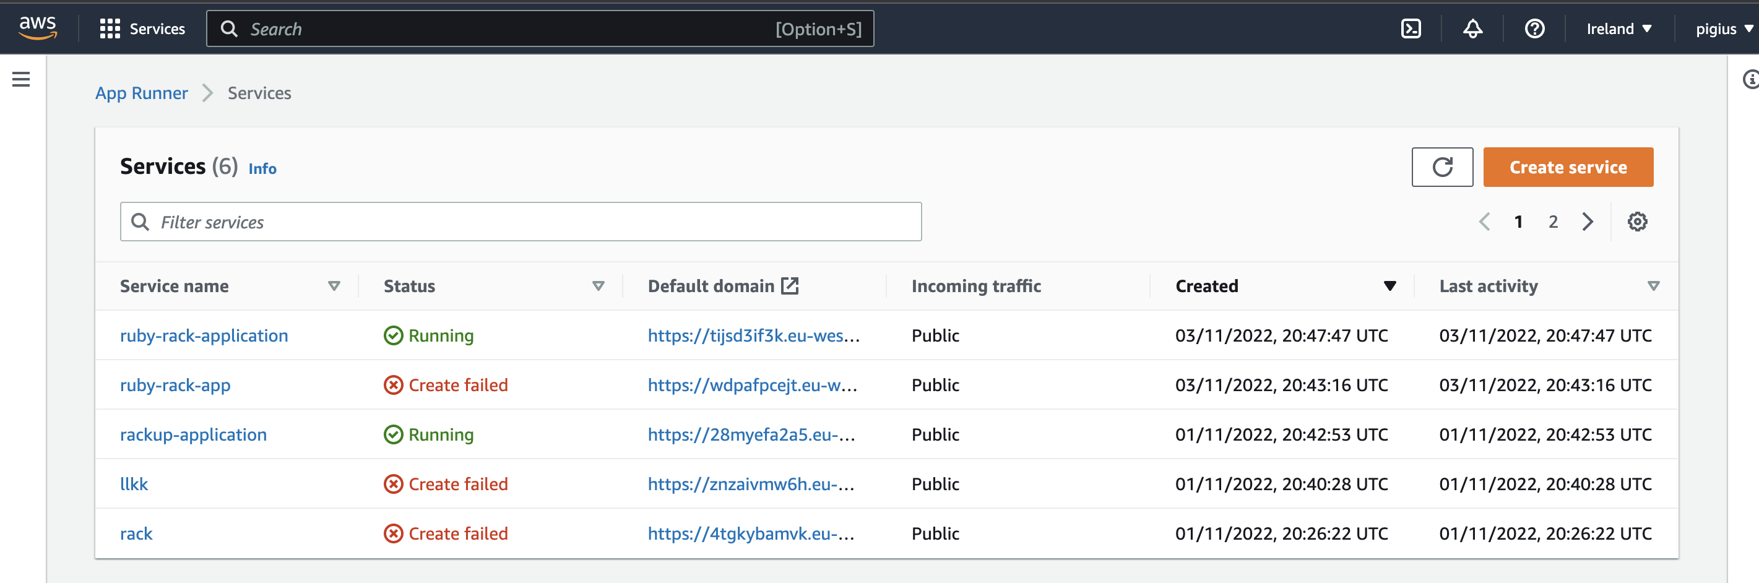1759x583 pixels.
Task: Click Created date 03/11/2022, 20:47:47 UTC
Action: point(1281,336)
